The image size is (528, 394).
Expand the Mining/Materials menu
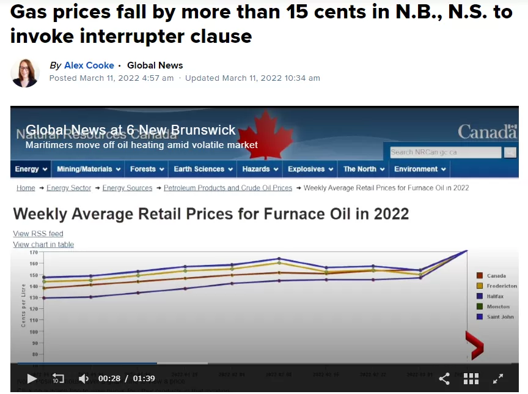(88, 169)
